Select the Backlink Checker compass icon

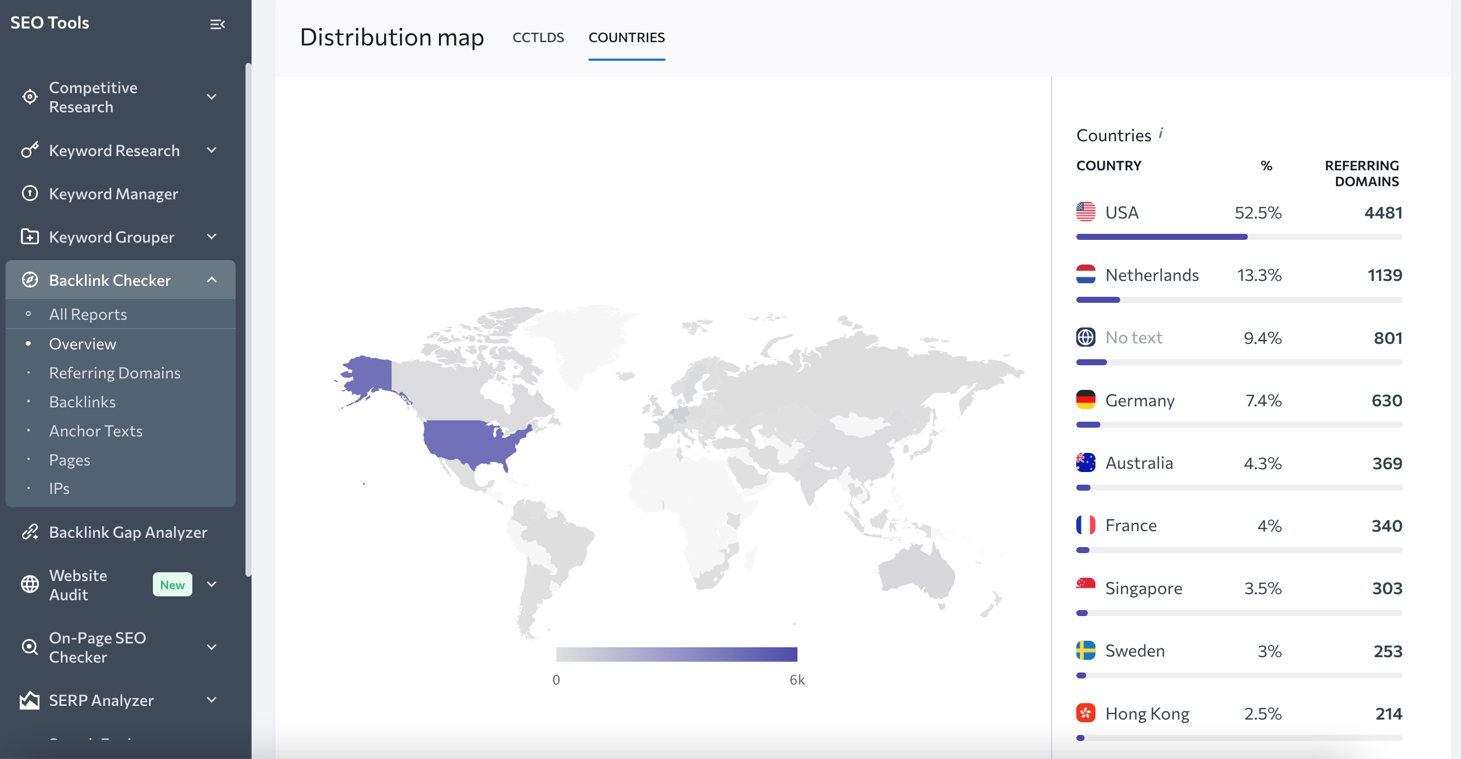coord(30,279)
